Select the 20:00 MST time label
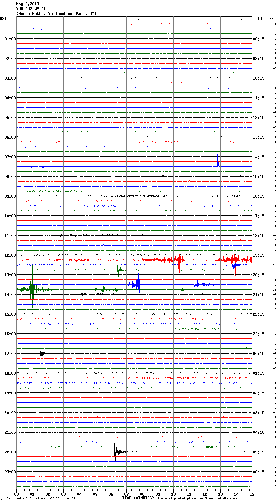 point(10,413)
